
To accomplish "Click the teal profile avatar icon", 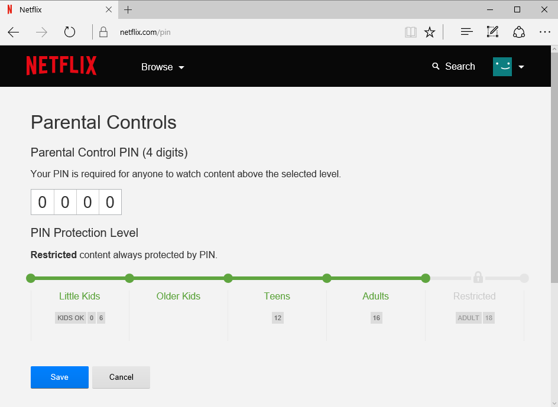I will click(502, 67).
